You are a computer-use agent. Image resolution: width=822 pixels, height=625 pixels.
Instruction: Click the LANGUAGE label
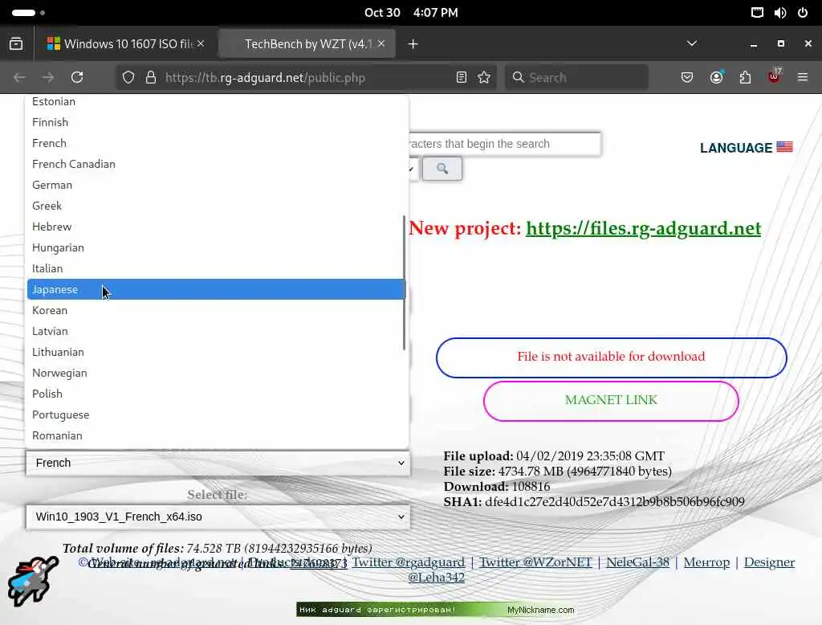coord(736,148)
